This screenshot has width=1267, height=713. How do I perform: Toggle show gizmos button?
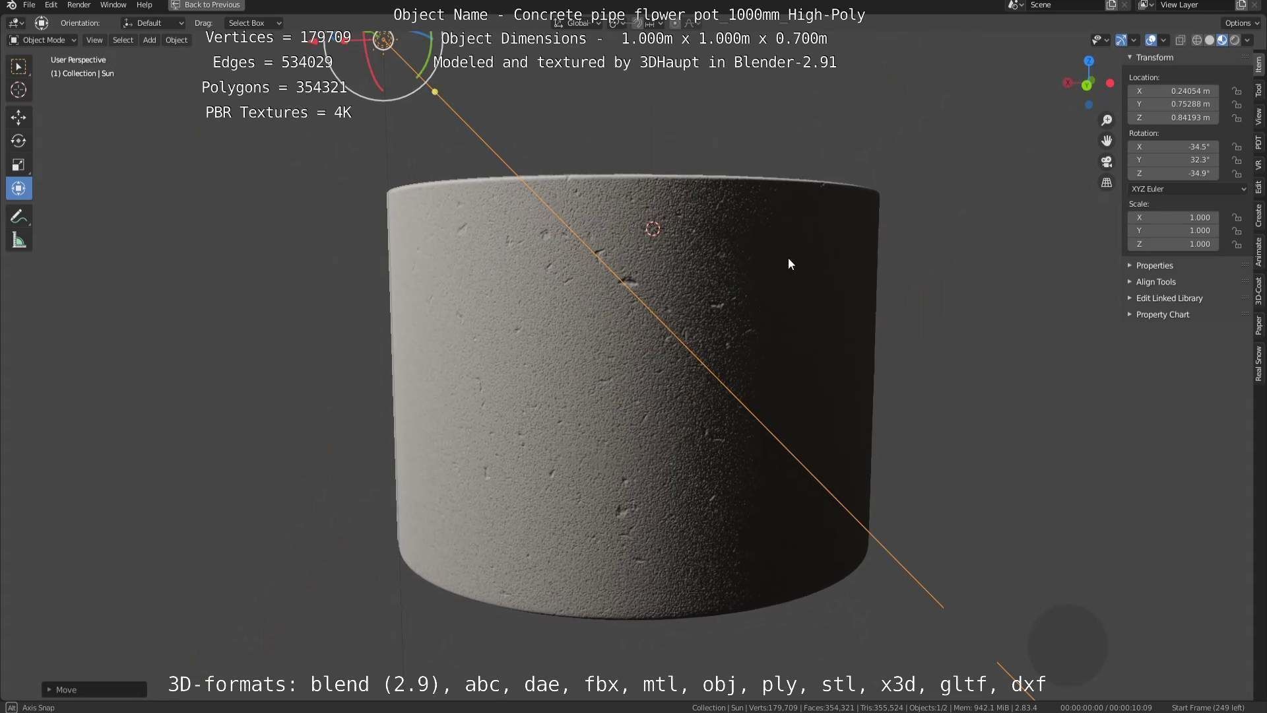click(1121, 40)
